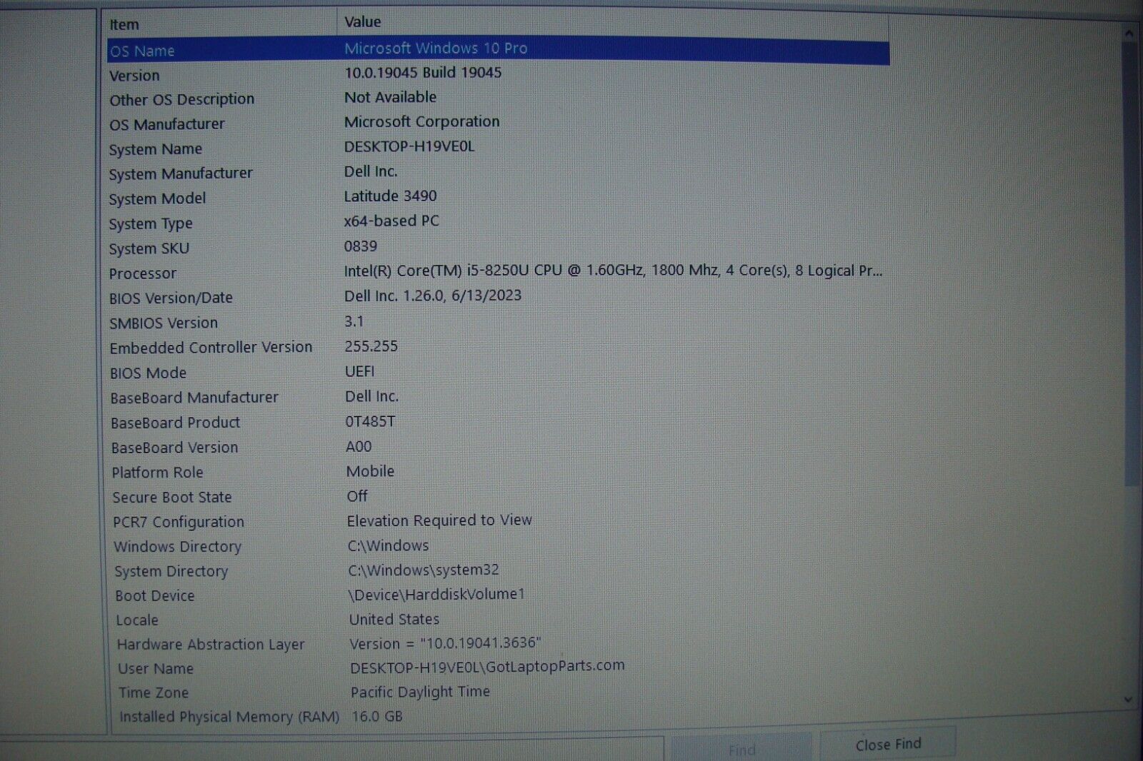Select the System Type row
1143x761 pixels.
499,223
